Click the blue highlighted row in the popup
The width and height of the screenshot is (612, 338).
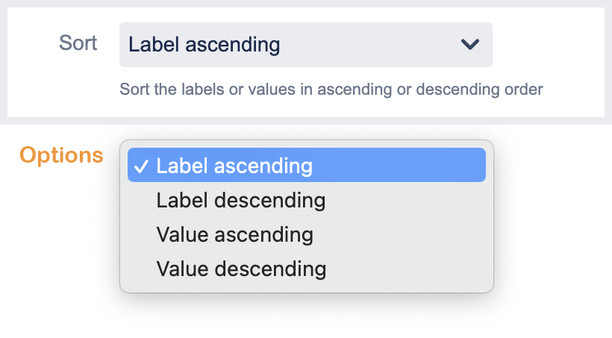point(306,165)
